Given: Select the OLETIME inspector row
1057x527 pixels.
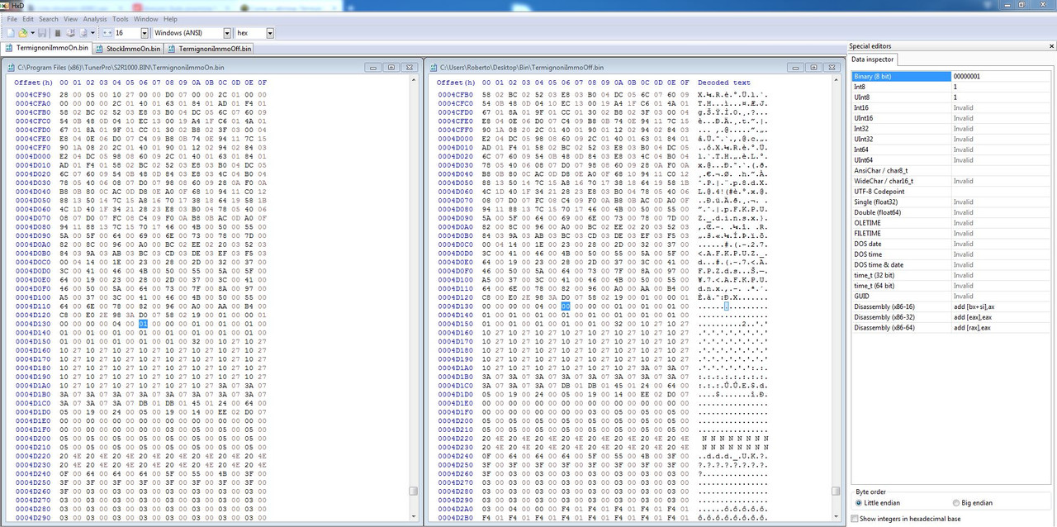Looking at the screenshot, I should coord(952,223).
